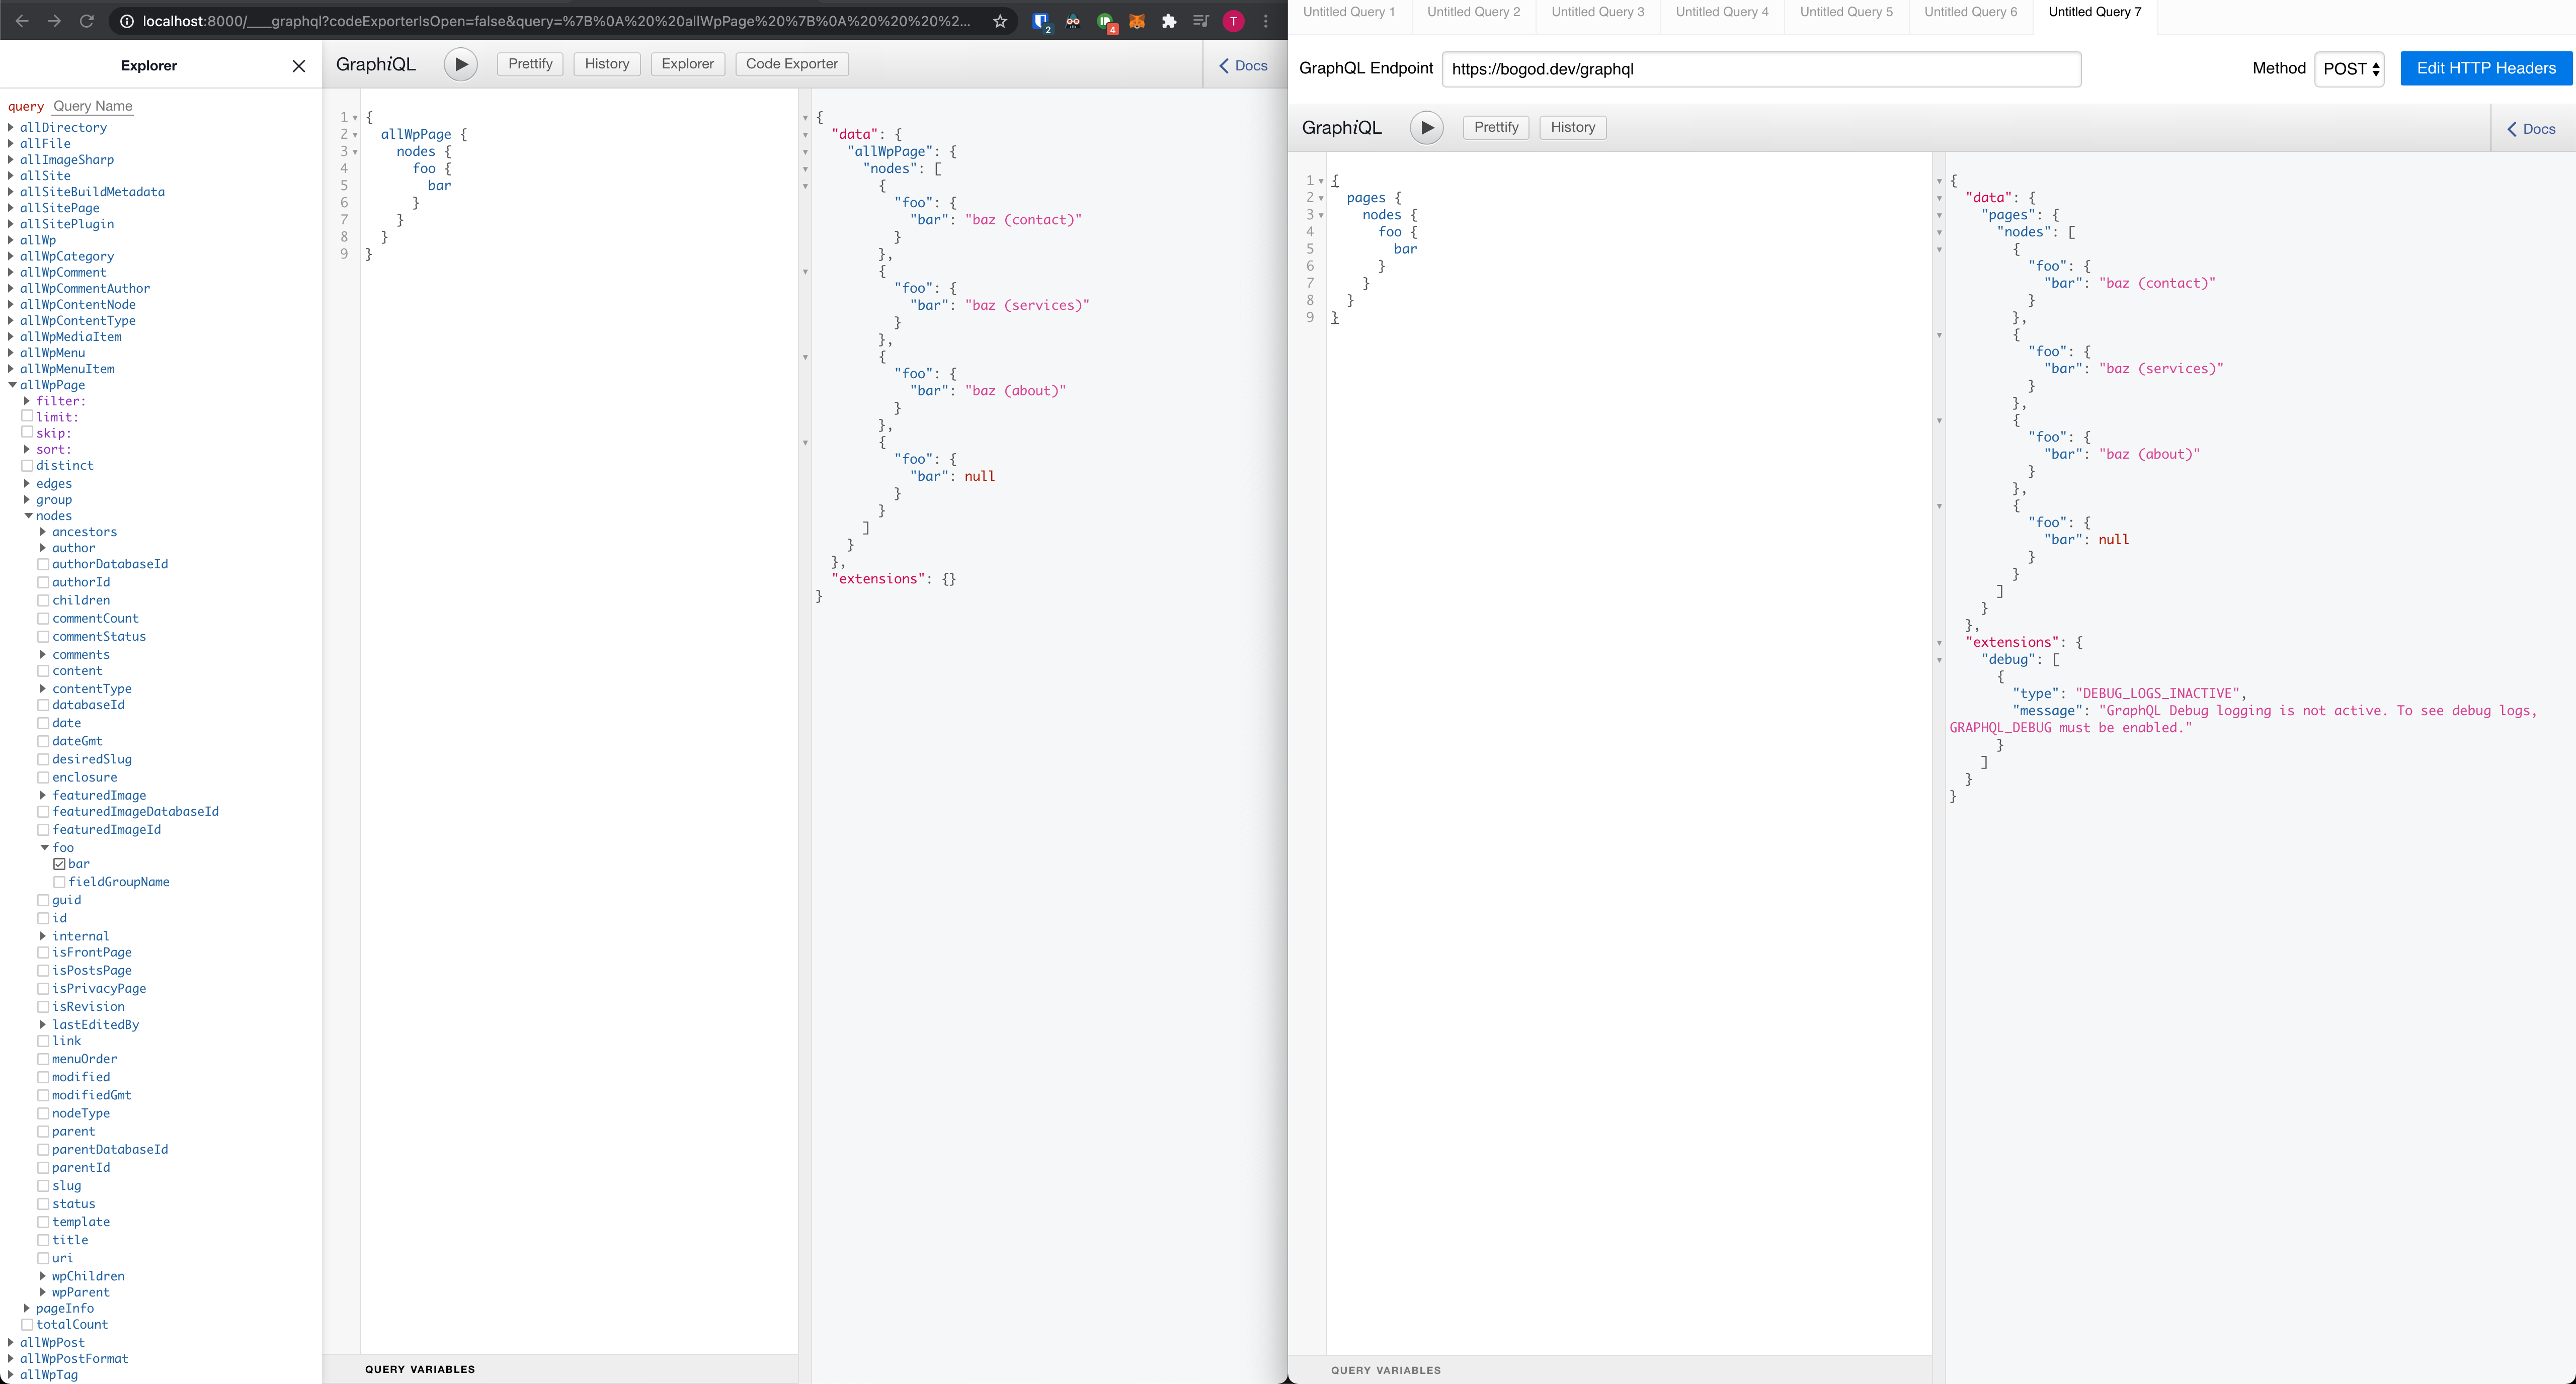The height and width of the screenshot is (1384, 2576).
Task: Click the Bitwarden extension icon
Action: coord(1041,21)
